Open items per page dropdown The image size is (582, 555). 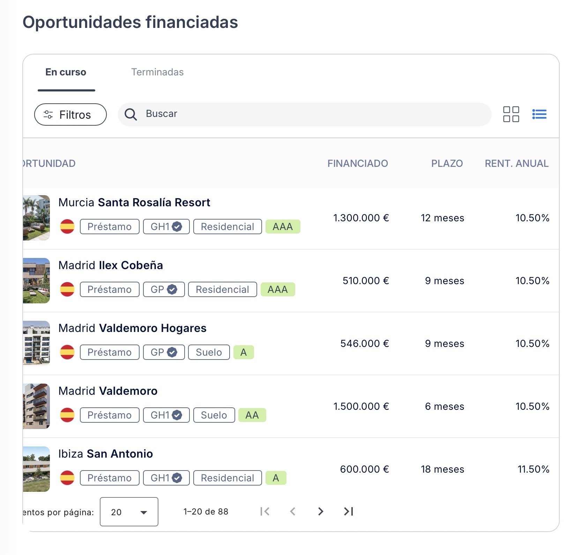tap(129, 512)
